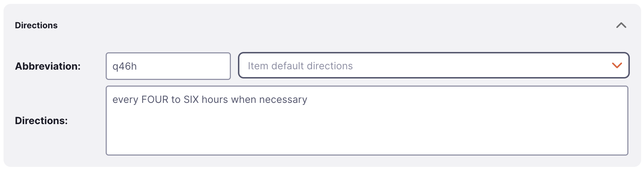Click the "Directions:" field label
This screenshot has width=644, height=169.
tap(41, 121)
